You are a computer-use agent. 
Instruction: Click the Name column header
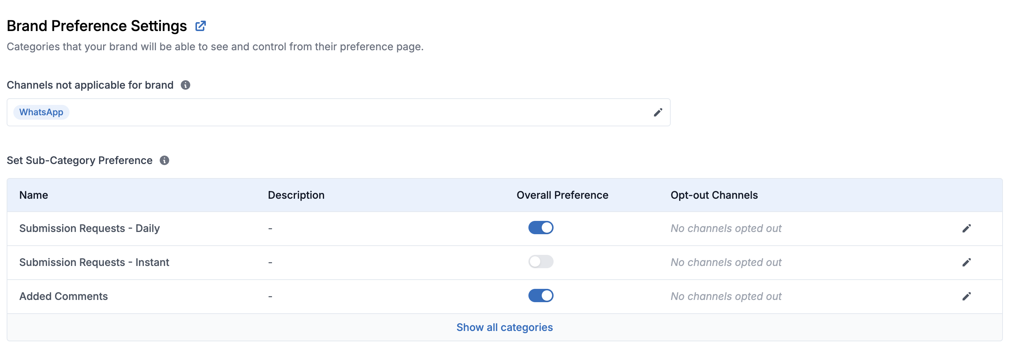[34, 195]
